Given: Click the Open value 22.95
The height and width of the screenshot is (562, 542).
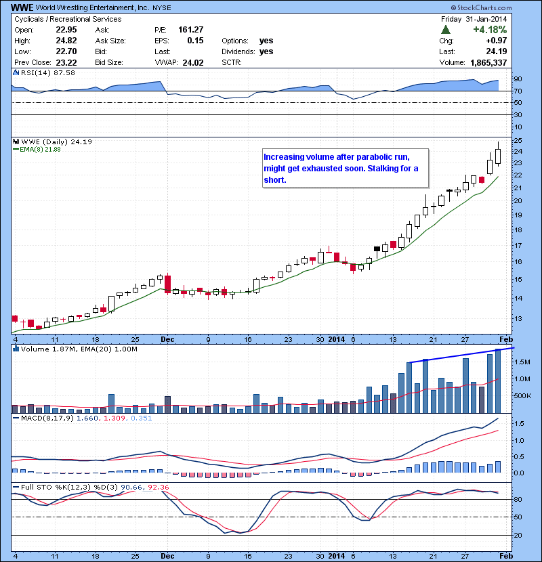Looking at the screenshot, I should point(66,30).
